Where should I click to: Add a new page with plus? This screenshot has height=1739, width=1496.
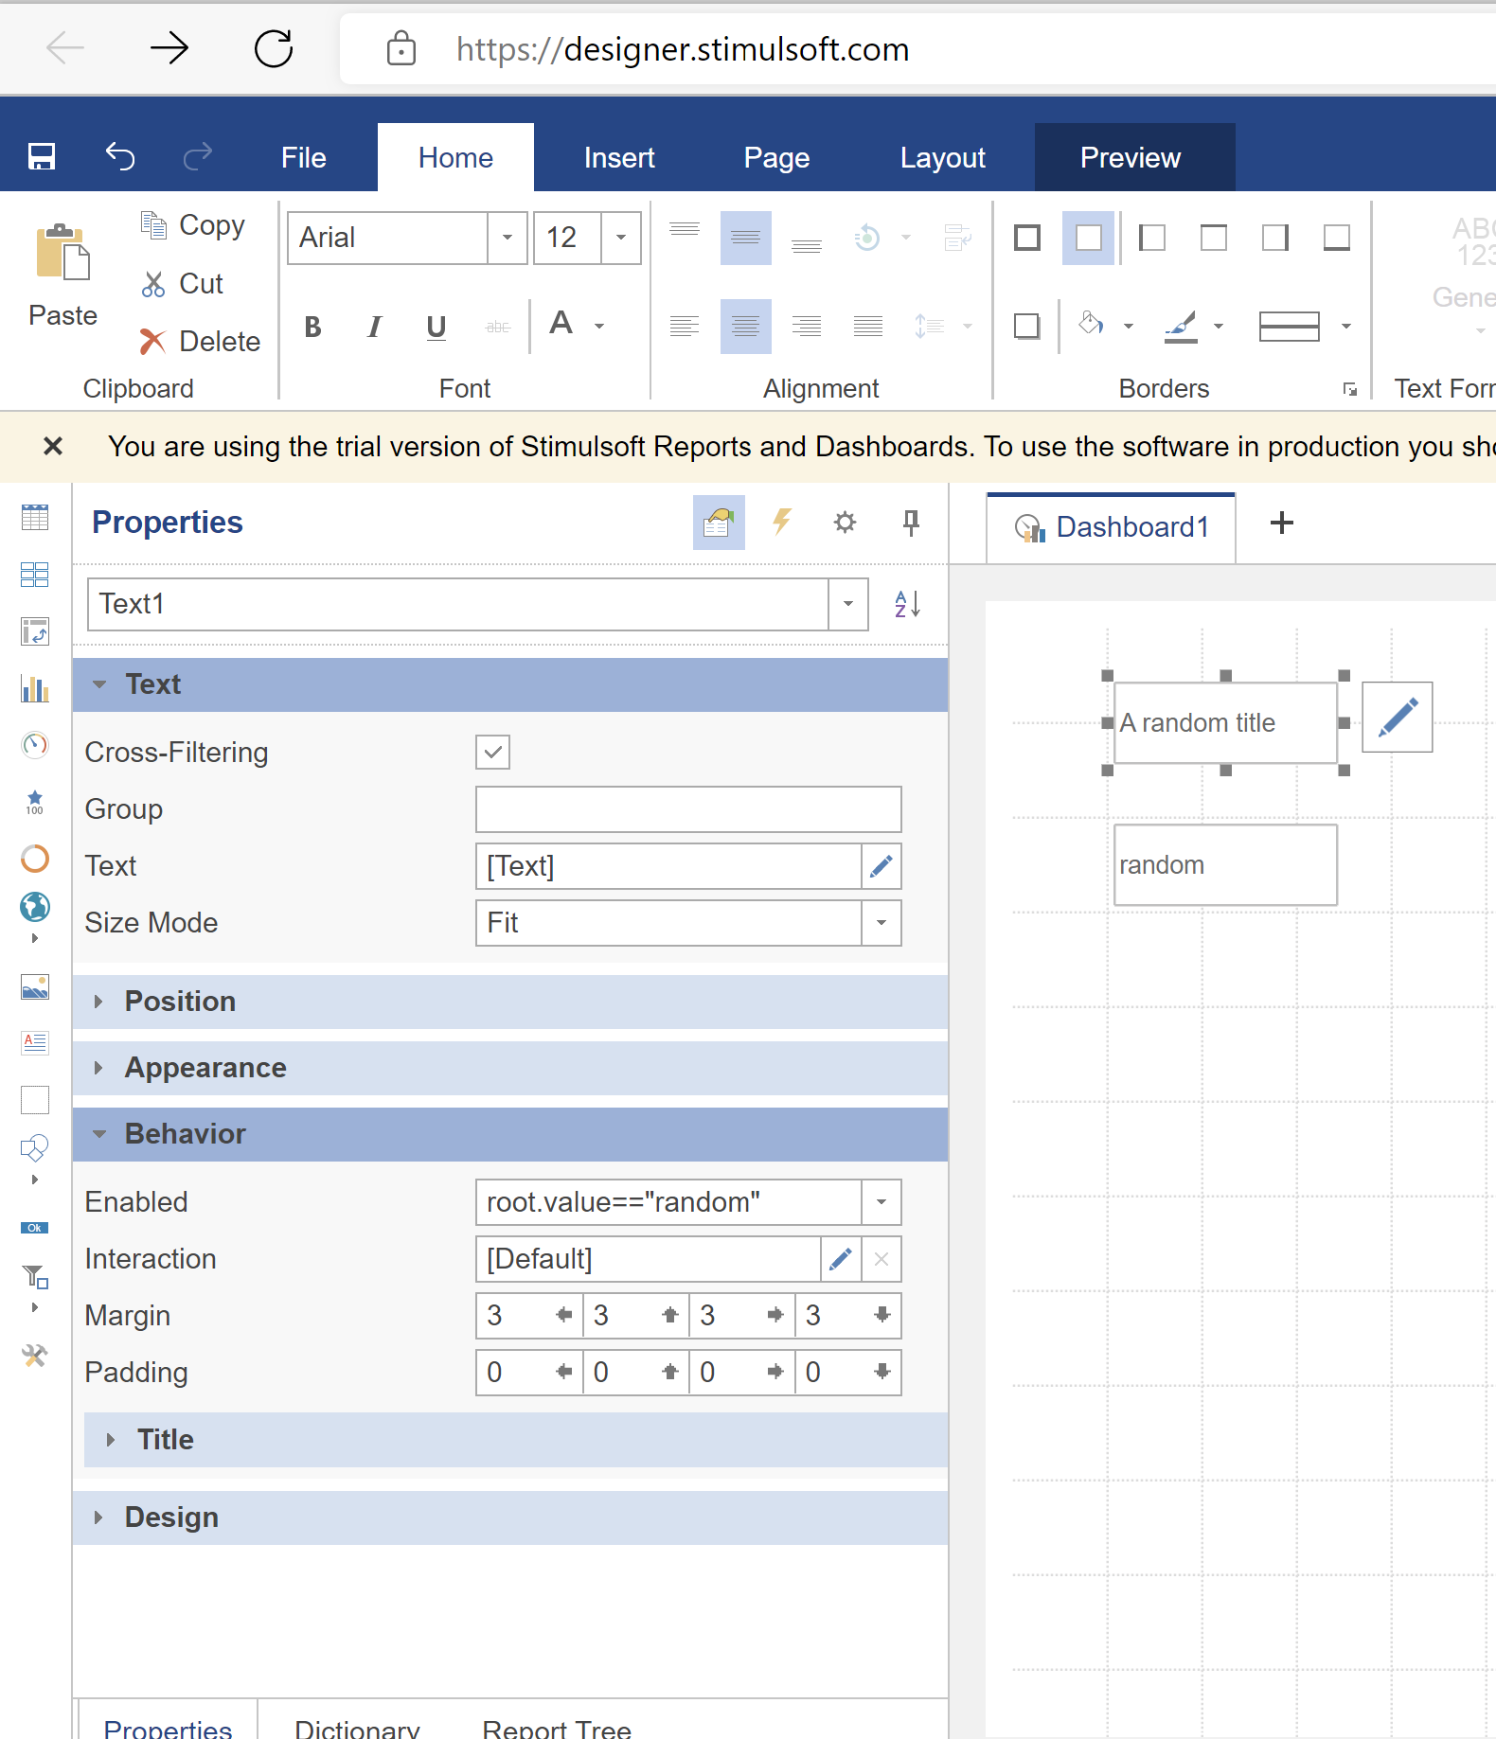[1282, 523]
